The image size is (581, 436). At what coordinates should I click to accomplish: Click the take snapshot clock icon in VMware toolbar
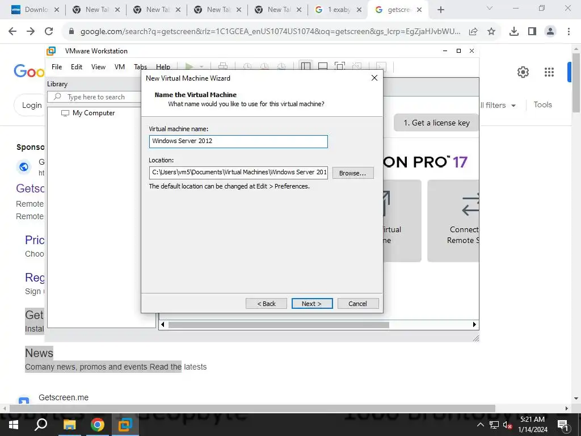coord(247,67)
